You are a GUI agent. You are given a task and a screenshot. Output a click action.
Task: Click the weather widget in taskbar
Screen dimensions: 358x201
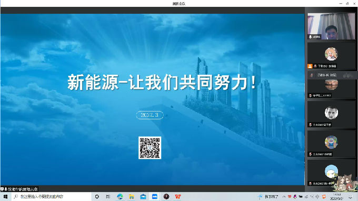click(268, 196)
